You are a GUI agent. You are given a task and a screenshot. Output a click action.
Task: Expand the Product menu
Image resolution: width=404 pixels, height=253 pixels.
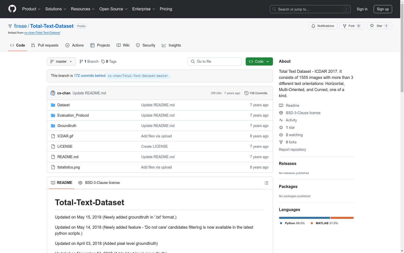point(31,9)
